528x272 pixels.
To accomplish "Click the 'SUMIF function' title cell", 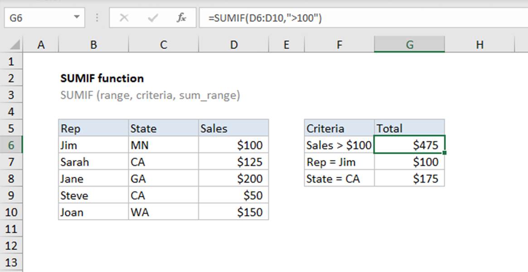I will click(x=102, y=78).
